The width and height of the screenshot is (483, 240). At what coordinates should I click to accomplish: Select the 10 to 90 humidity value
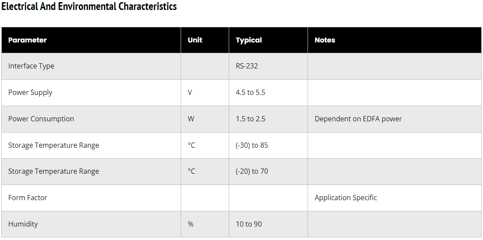click(249, 224)
